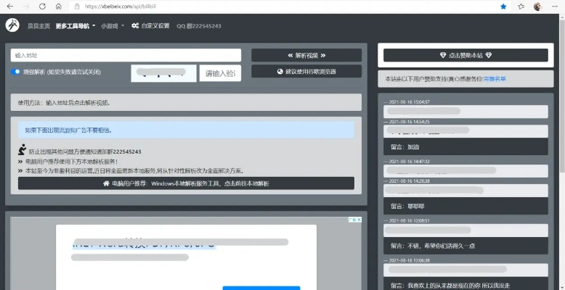Click the 点击赞助本站 button
This screenshot has height=290, width=565.
[x=466, y=55]
